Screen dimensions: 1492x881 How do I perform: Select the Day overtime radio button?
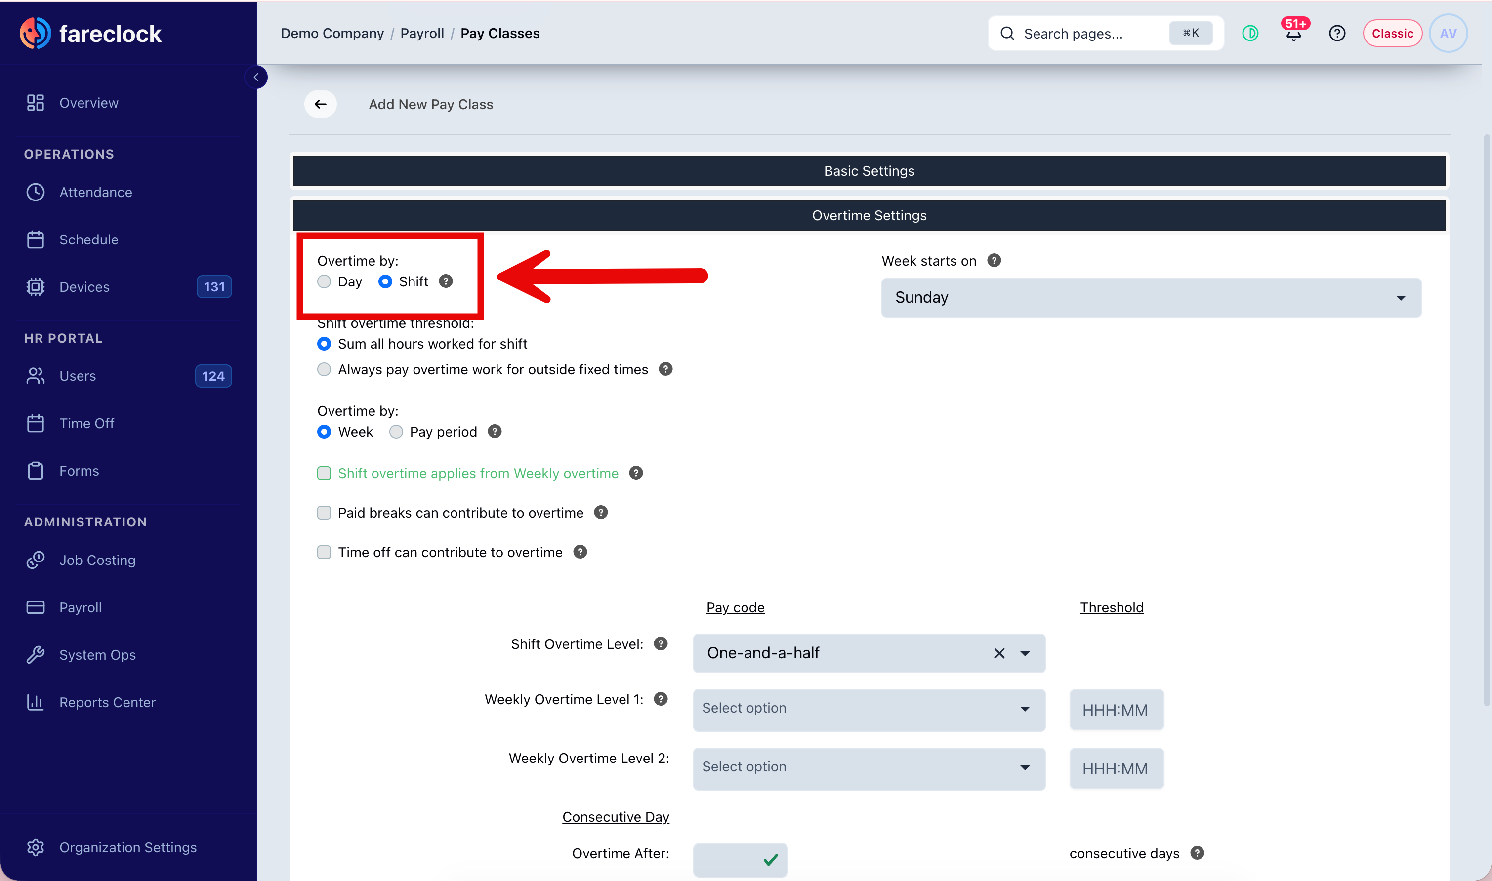(324, 281)
